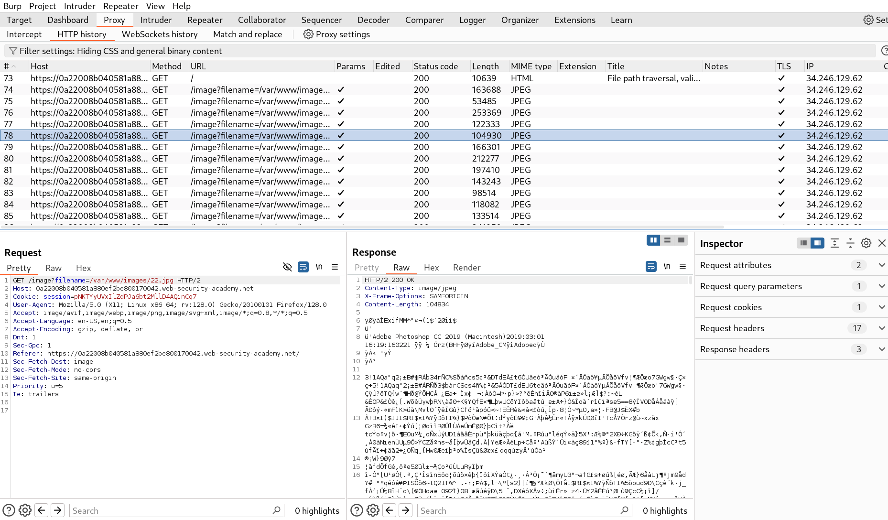Open the Intercept sub-tab
Screen dimensions: 888x520
[24, 34]
